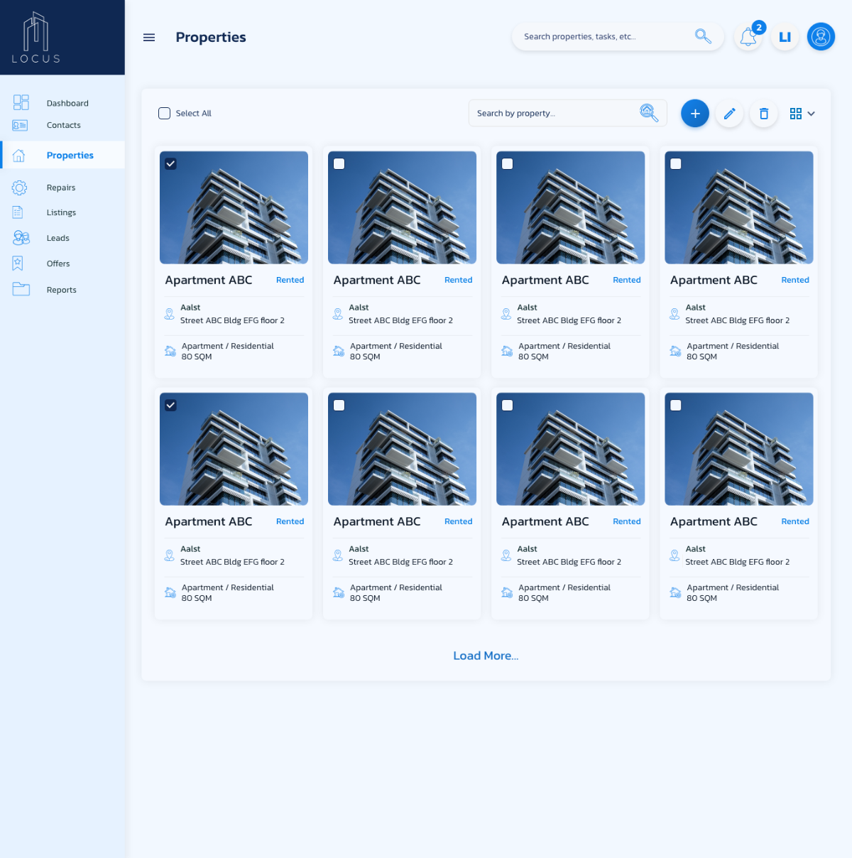Viewport: 852px width, 858px height.
Task: Click the Load More... link
Action: [x=486, y=656]
